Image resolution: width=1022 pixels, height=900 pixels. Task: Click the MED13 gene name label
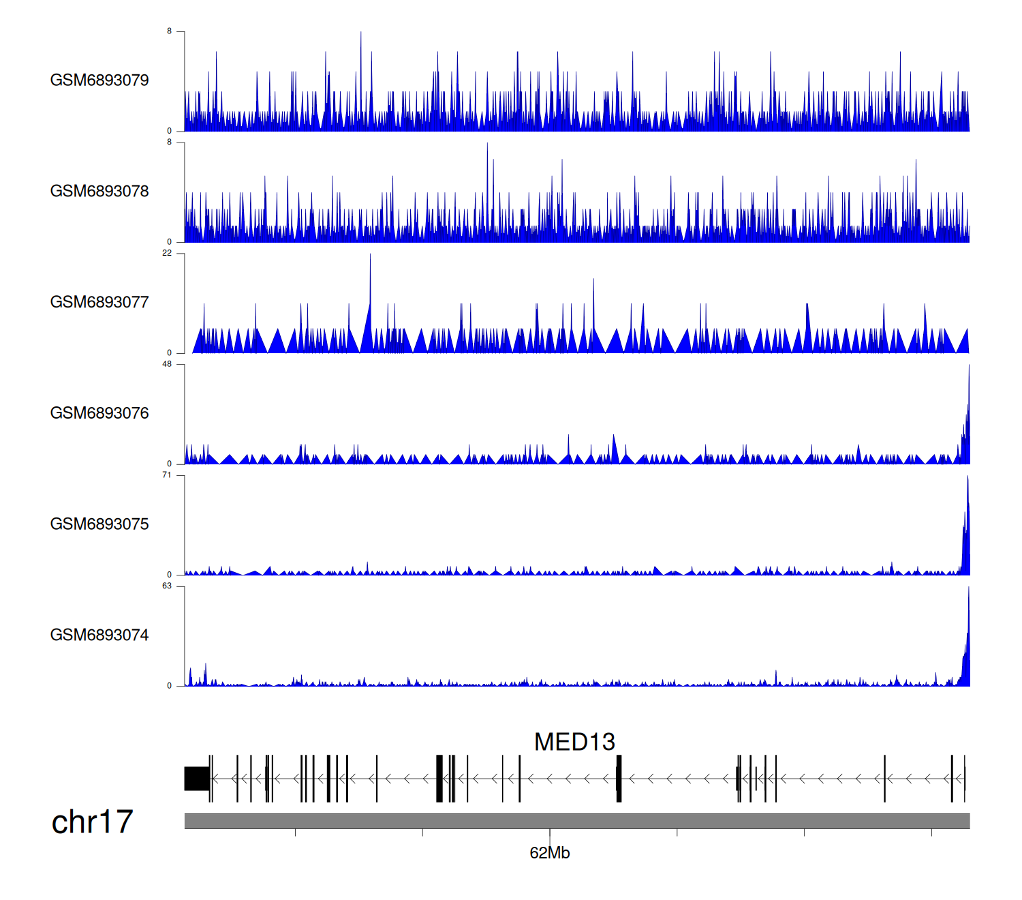(574, 742)
